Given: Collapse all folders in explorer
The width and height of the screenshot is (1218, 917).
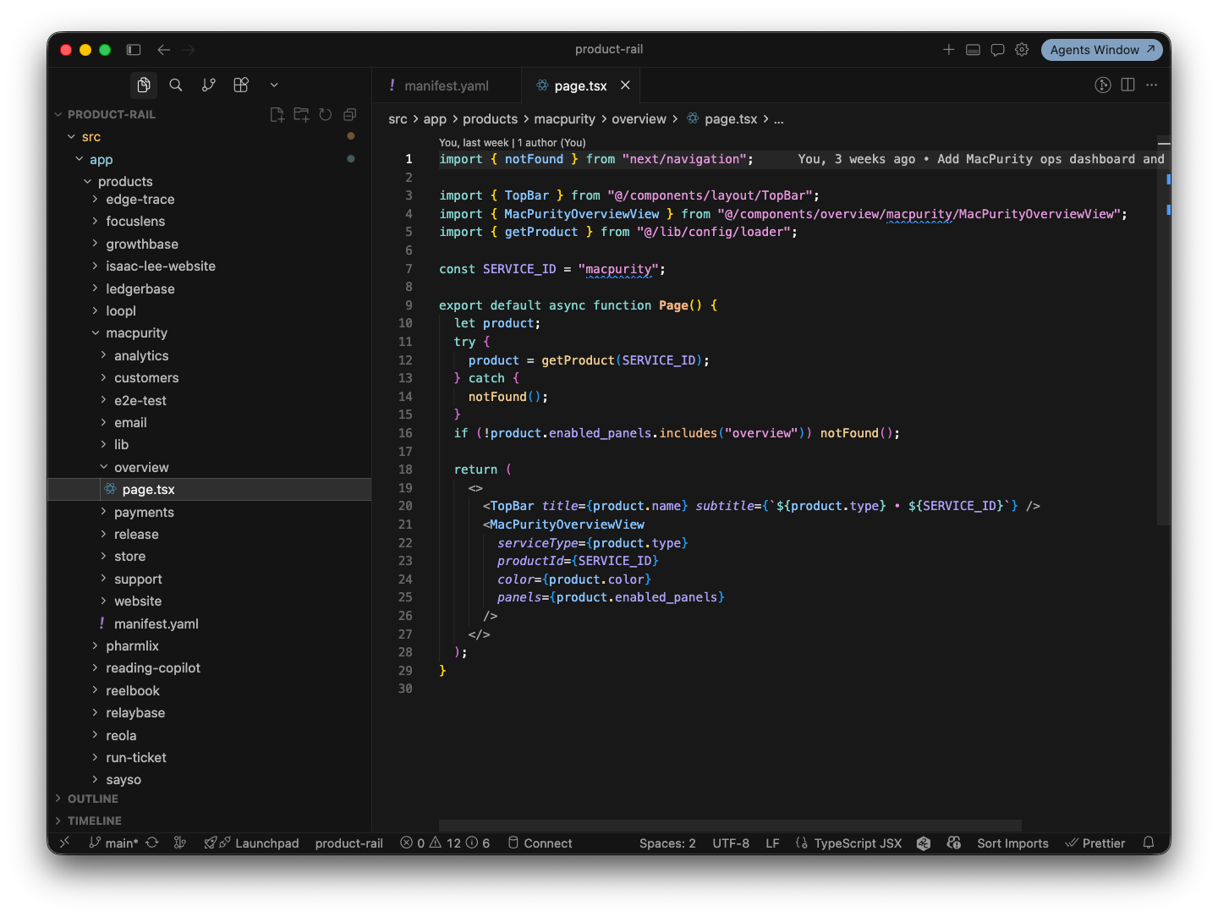Looking at the screenshot, I should (x=350, y=114).
